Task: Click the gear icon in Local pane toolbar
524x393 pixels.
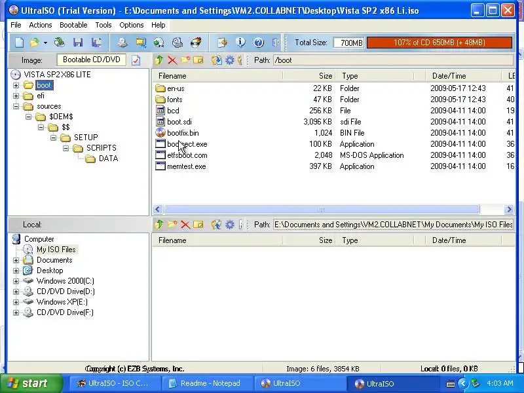Action: (230, 225)
